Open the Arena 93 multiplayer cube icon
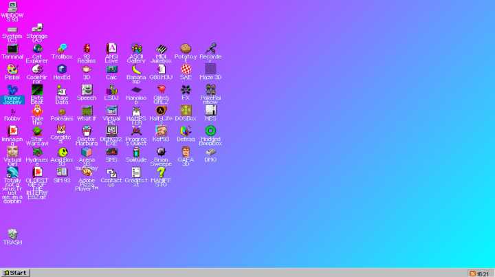This screenshot has height=277, width=495. (87, 152)
